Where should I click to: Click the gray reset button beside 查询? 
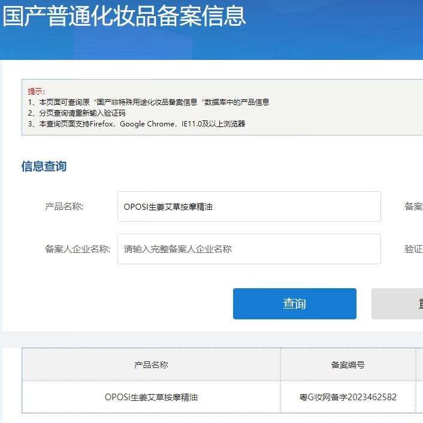(x=397, y=304)
